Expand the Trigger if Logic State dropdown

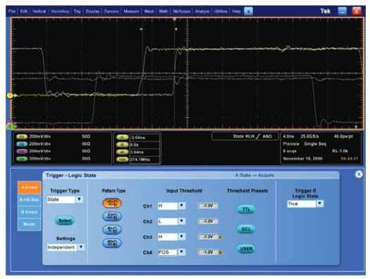[320, 204]
